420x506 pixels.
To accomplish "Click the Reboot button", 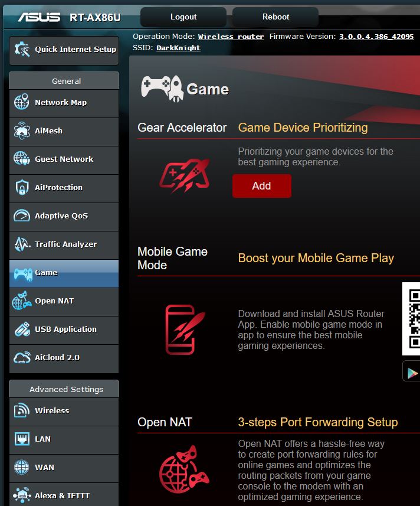I will click(x=275, y=17).
